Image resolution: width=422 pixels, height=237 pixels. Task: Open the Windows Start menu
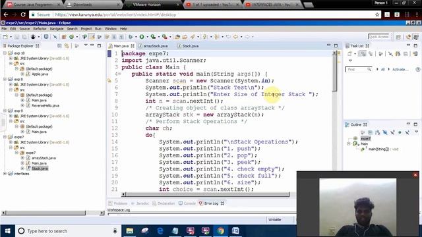[x=7, y=231]
